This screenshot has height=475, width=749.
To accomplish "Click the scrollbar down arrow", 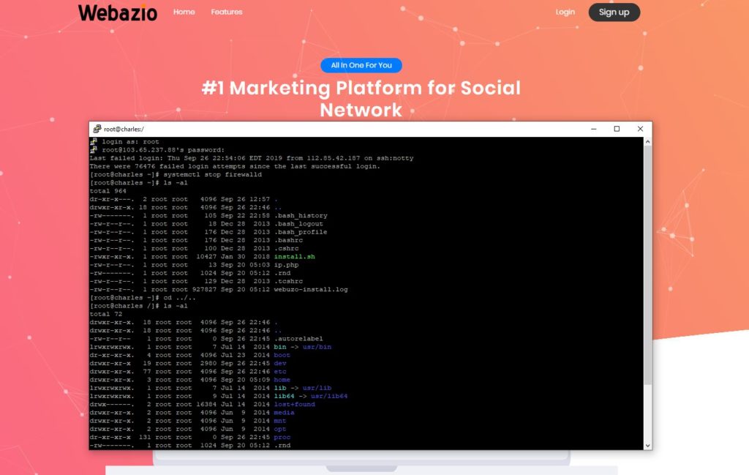I will click(x=645, y=444).
